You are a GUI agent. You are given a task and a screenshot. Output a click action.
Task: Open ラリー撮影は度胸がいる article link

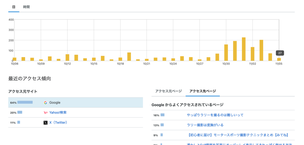[205, 125]
